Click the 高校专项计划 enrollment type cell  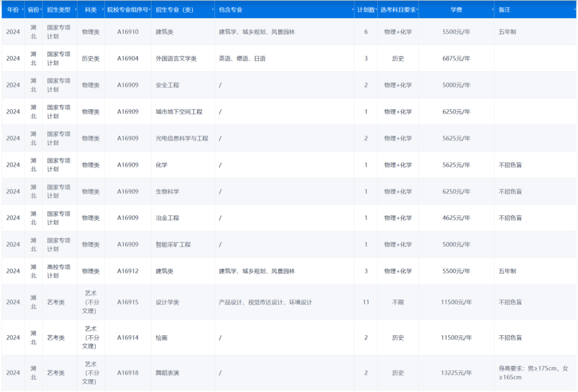tap(59, 271)
